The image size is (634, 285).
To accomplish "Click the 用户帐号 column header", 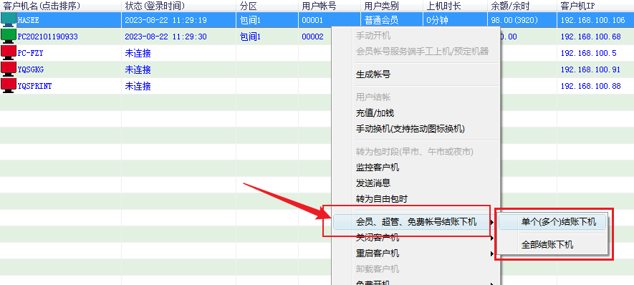I will coord(319,6).
